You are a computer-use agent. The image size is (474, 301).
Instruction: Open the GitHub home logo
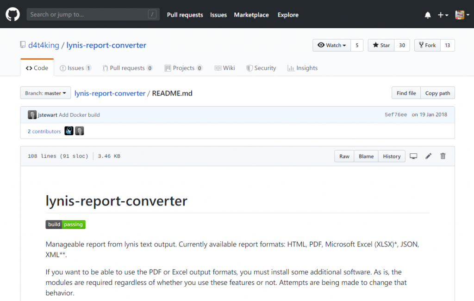[12, 14]
